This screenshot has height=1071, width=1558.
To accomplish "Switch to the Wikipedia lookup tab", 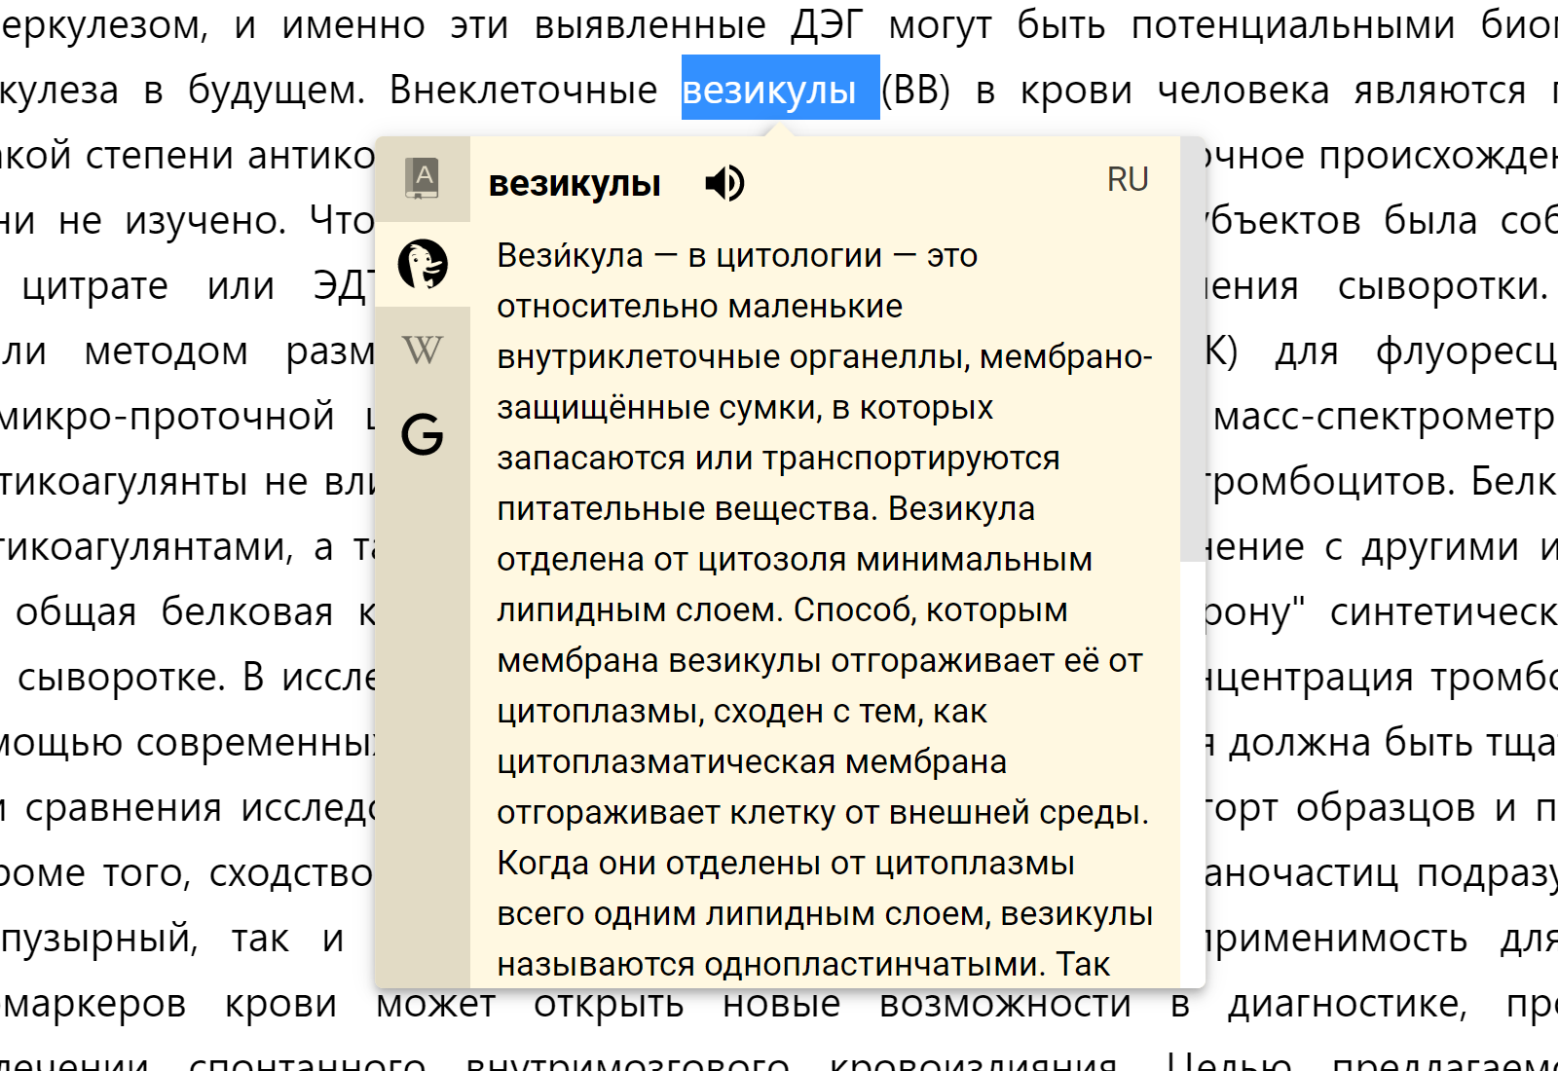I will (423, 349).
